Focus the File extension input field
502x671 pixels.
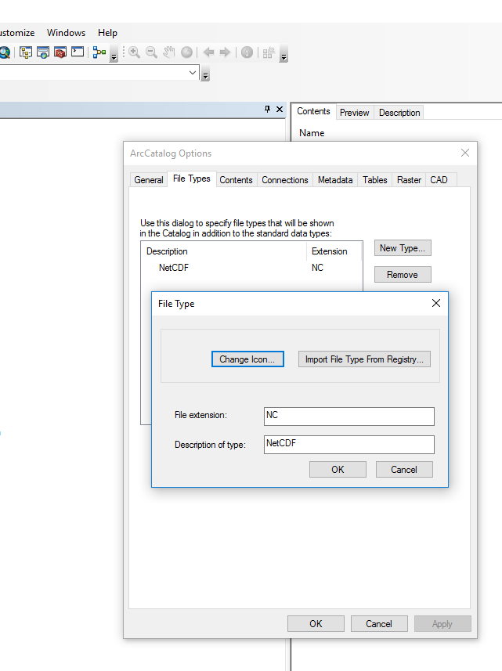[349, 417]
